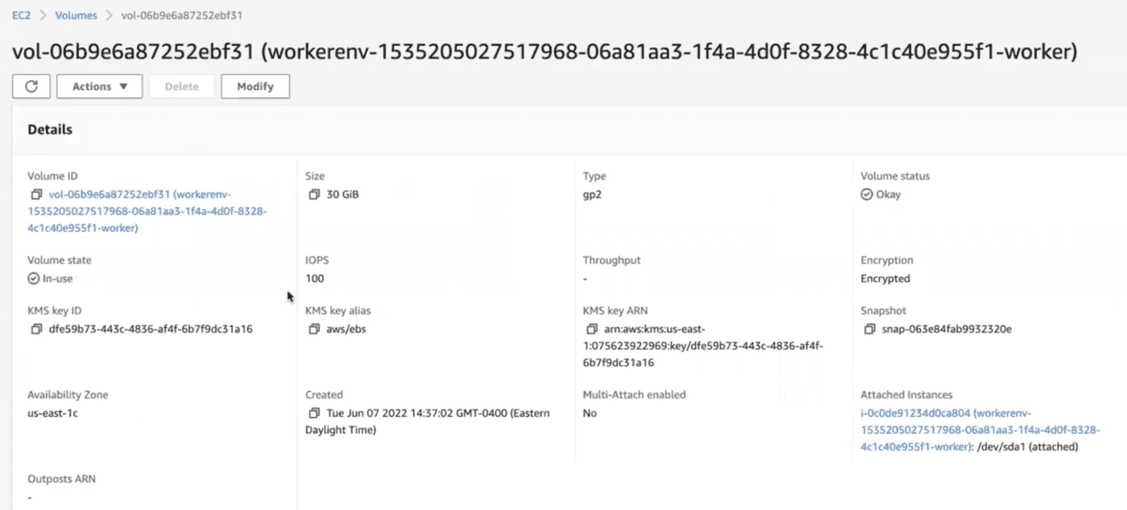Copy the KMS key ID

(37, 330)
